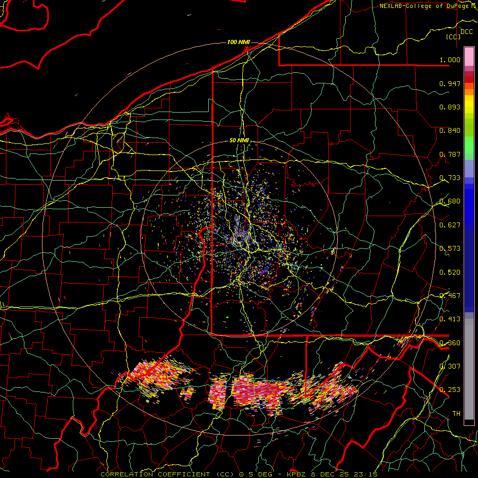Pick the dark navy segment of the color bar
The height and width of the screenshot is (478, 478).
[x=469, y=271]
